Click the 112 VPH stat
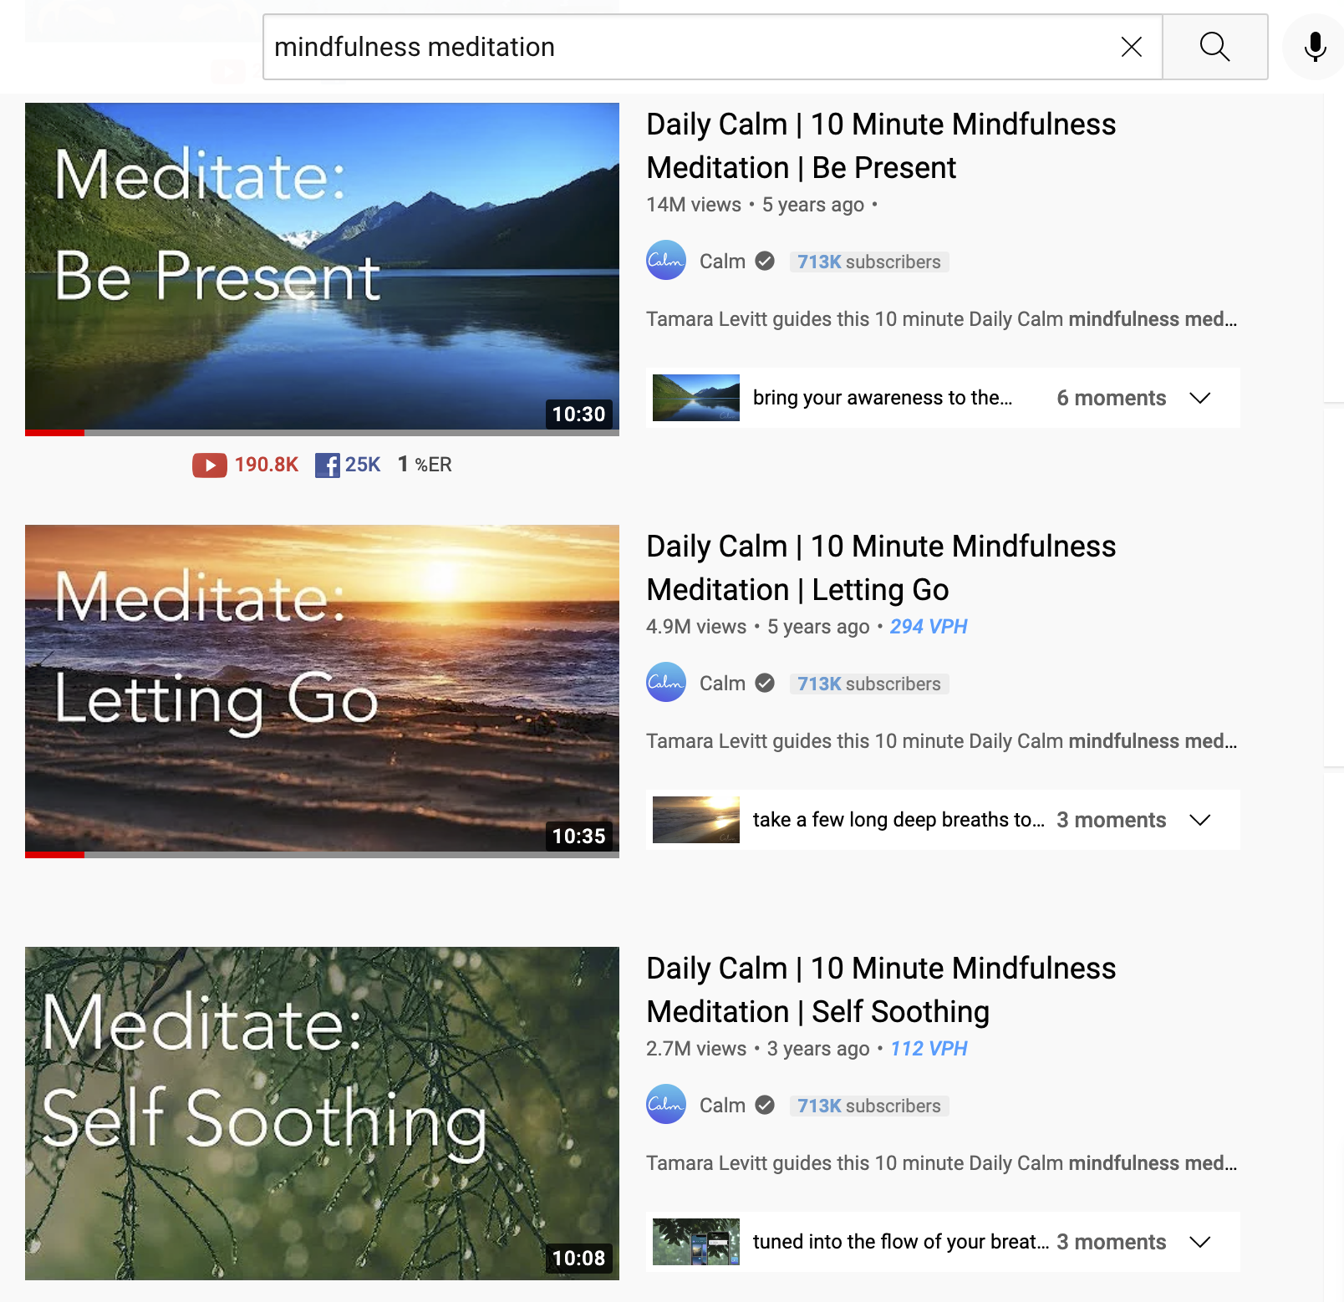The width and height of the screenshot is (1344, 1302). tap(929, 1049)
